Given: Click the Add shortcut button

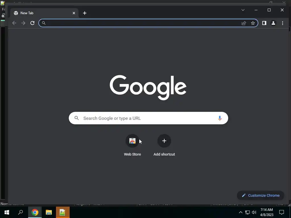Looking at the screenshot, I should pos(164,146).
